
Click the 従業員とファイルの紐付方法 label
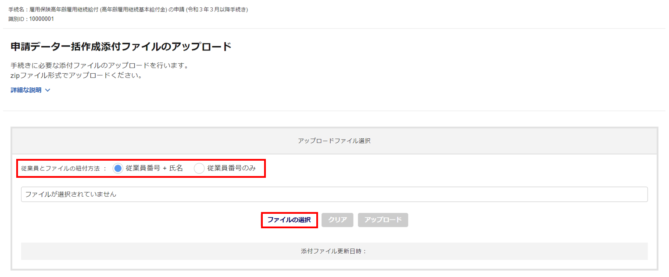(61, 169)
